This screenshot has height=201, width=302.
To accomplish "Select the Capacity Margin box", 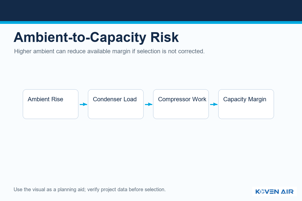I will pyautogui.click(x=246, y=104).
